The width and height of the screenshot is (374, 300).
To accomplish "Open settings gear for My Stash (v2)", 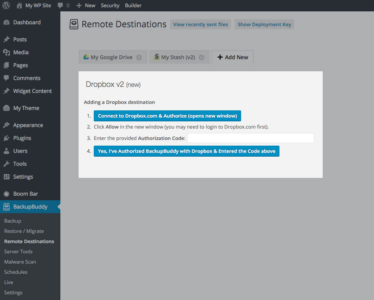I will tap(202, 57).
